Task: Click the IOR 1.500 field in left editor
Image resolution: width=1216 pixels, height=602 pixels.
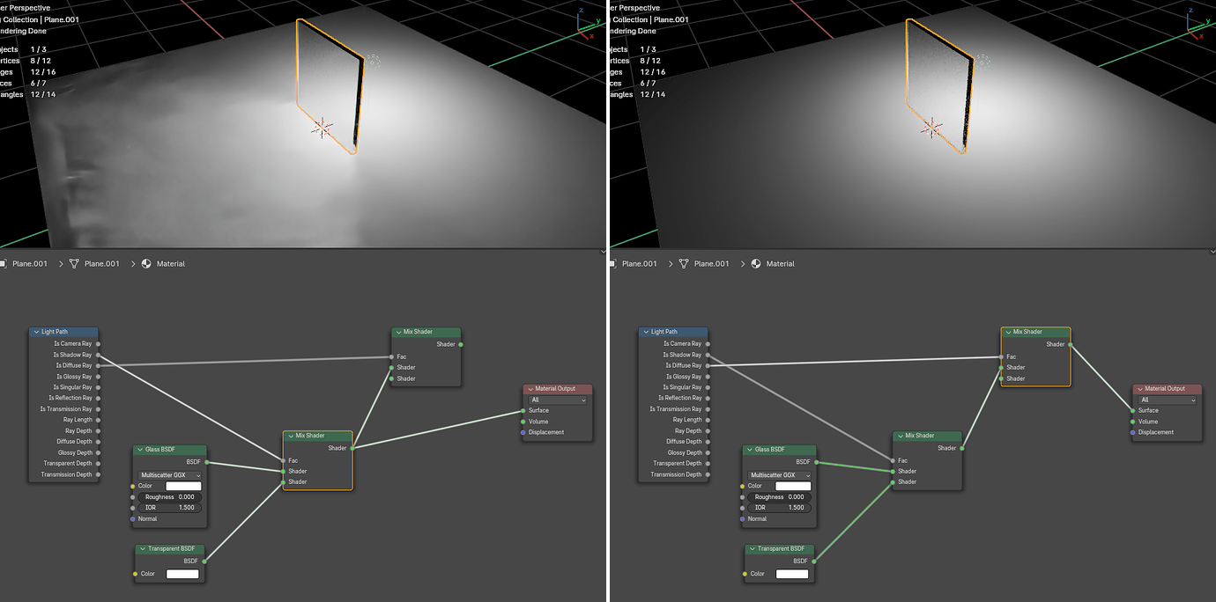Action: point(170,508)
